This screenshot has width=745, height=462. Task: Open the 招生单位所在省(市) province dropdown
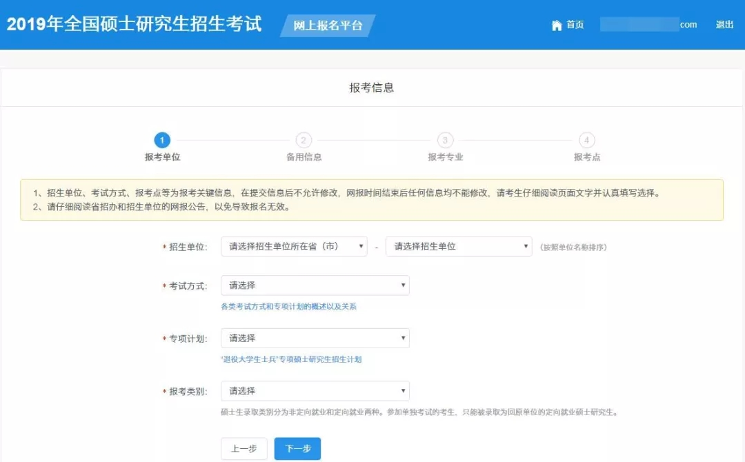pyautogui.click(x=294, y=246)
